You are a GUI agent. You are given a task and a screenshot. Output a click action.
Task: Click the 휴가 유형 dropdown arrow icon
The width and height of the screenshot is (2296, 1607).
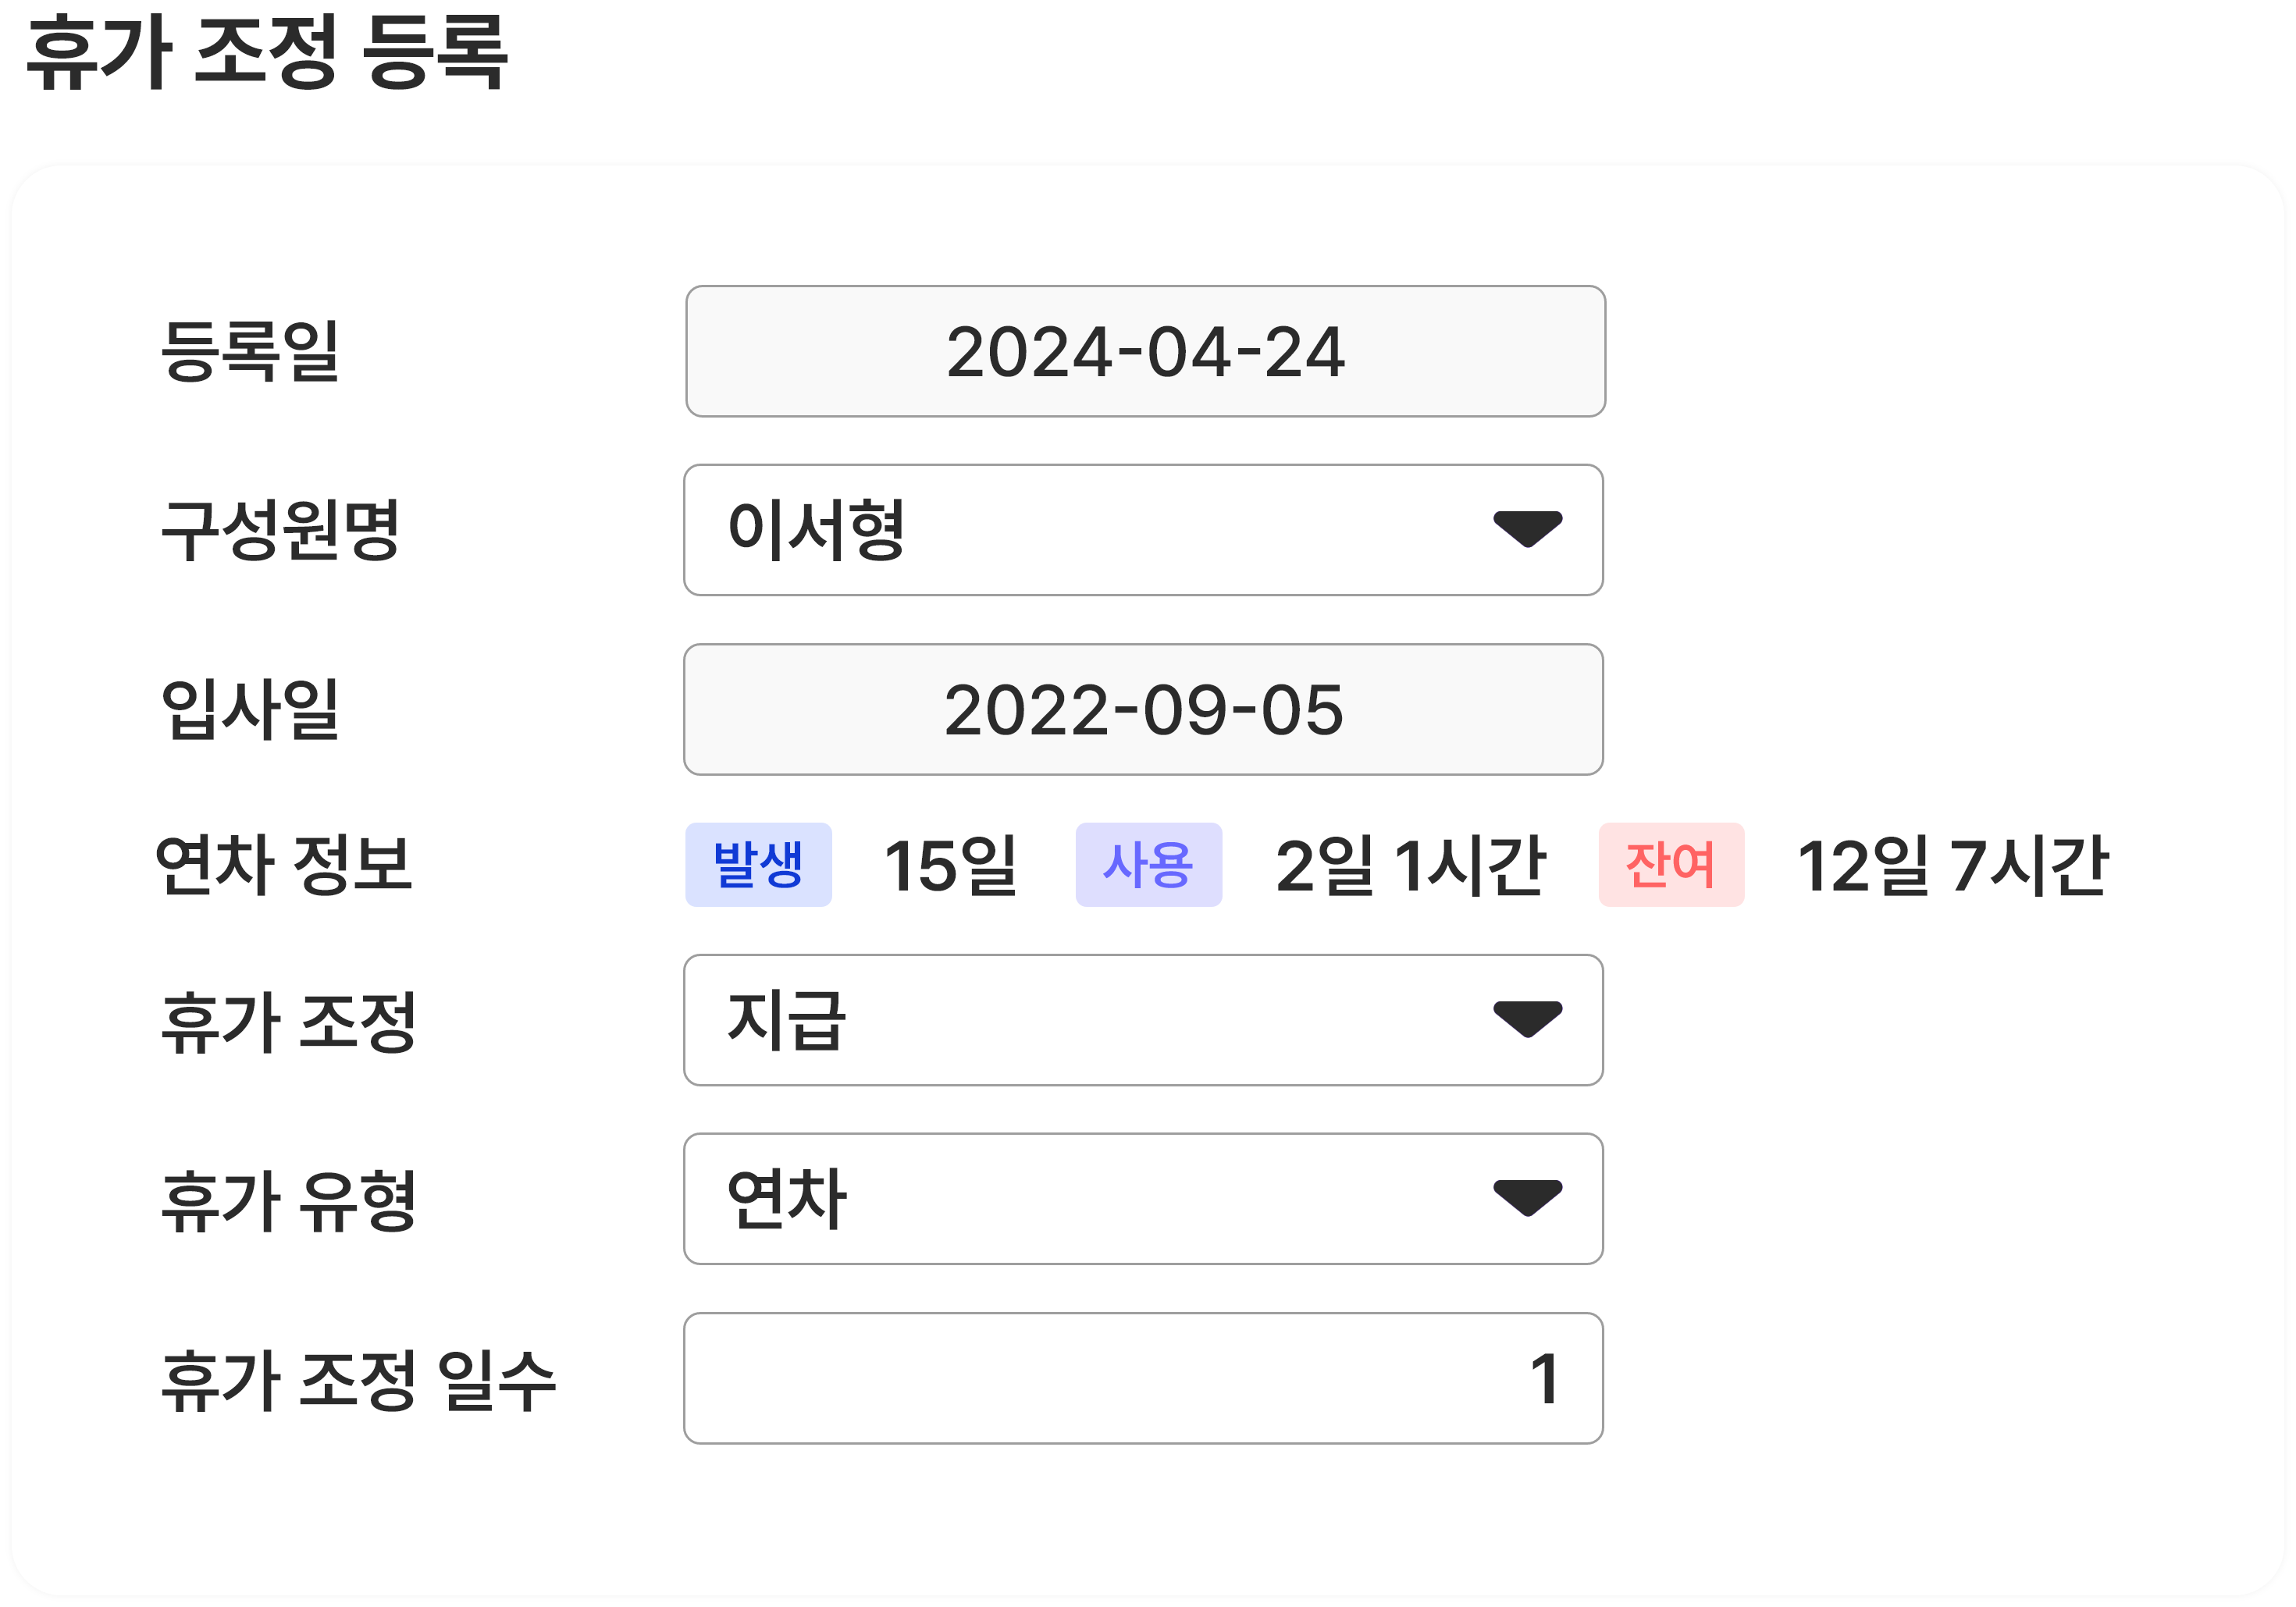pos(1527,1197)
